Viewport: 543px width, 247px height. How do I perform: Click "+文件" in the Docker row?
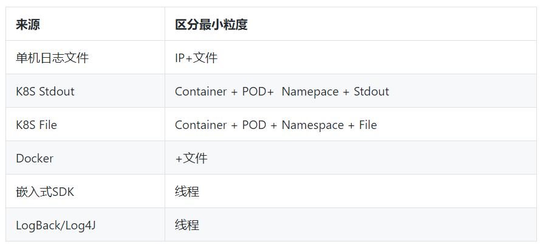(191, 158)
